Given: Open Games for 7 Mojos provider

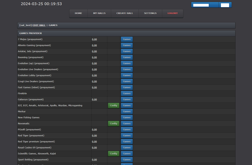Looking at the screenshot, I should coord(127,39).
